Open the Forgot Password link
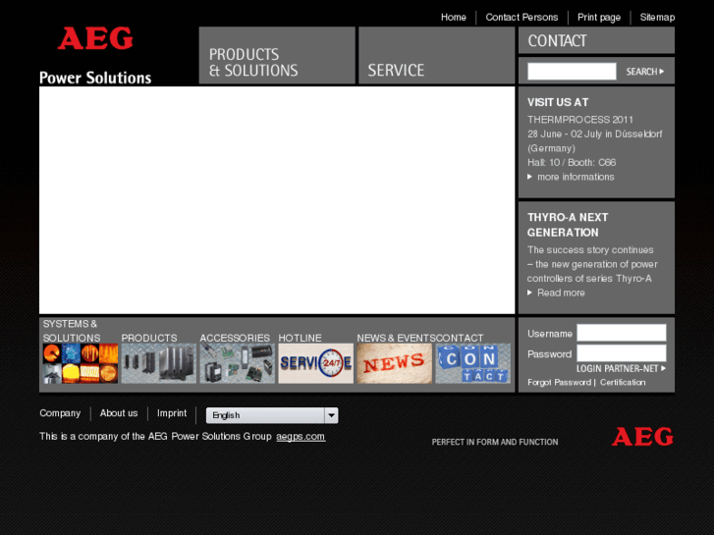714x535 pixels. (x=559, y=383)
